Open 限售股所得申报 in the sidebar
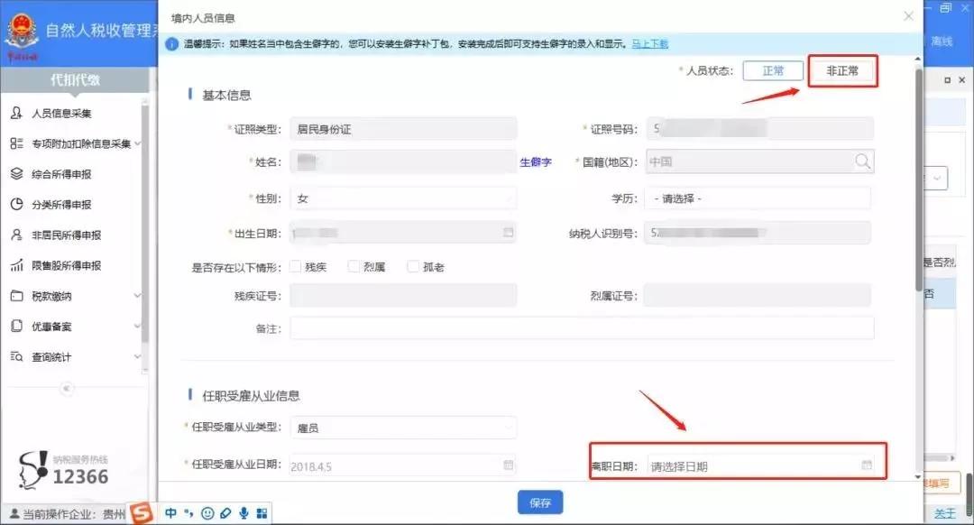This screenshot has width=974, height=525. click(x=67, y=265)
